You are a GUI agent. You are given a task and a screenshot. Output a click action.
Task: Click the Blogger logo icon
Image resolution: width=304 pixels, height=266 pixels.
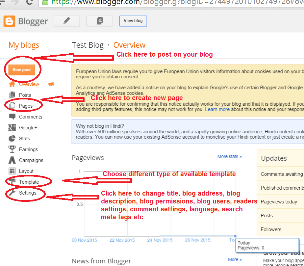tap(9, 21)
